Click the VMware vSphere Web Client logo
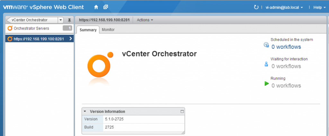The height and width of the screenshot is (136, 329). coord(43,7)
